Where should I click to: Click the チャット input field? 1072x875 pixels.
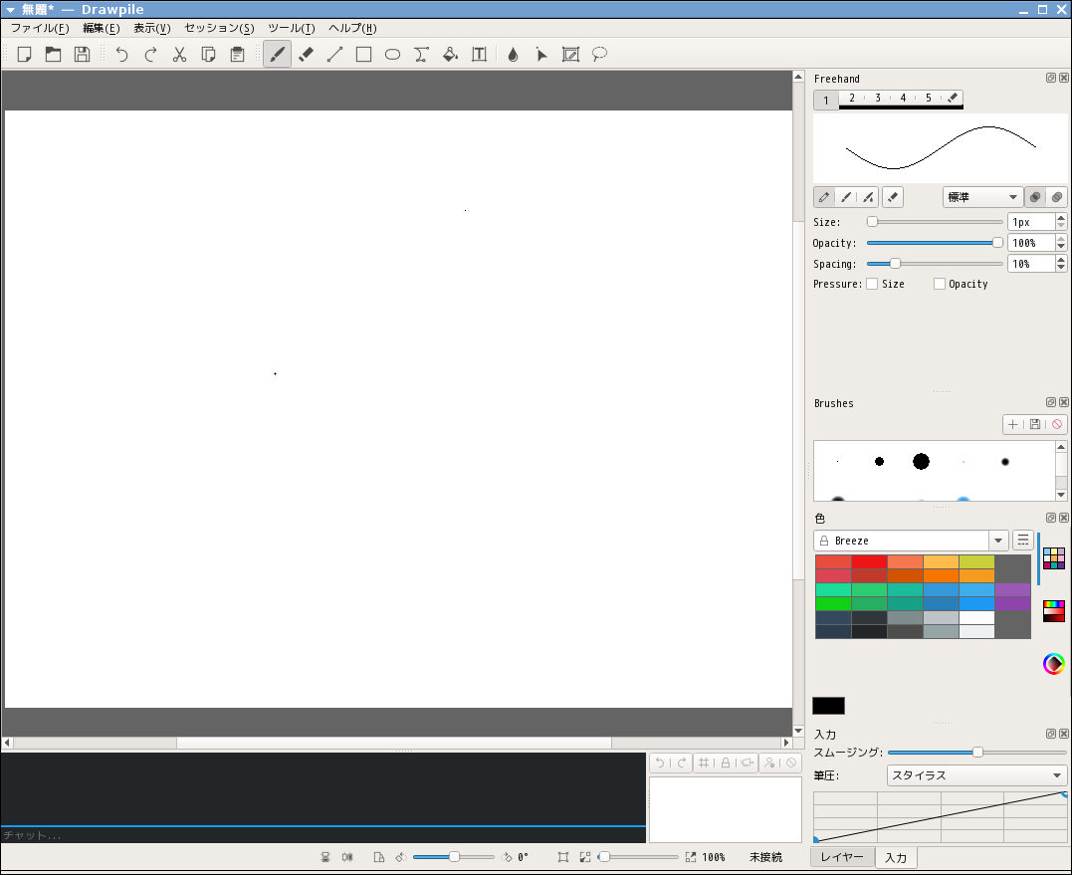click(322, 835)
